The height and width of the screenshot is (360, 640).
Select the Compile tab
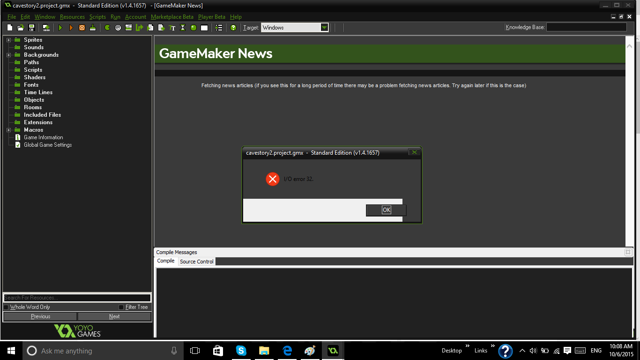(166, 261)
